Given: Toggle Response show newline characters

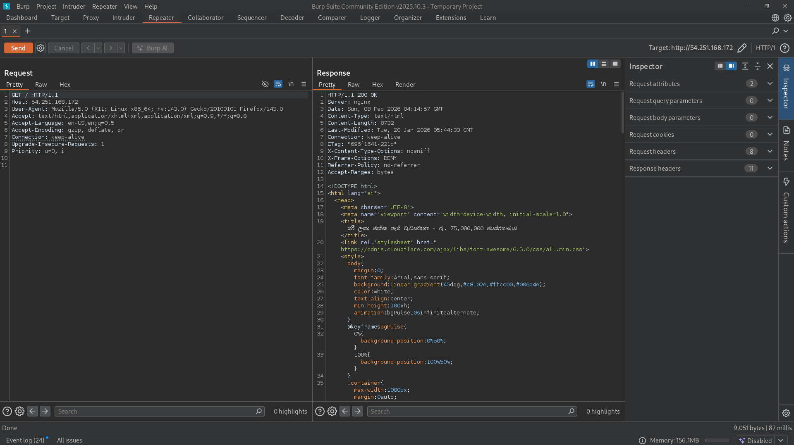Looking at the screenshot, I should pos(604,84).
